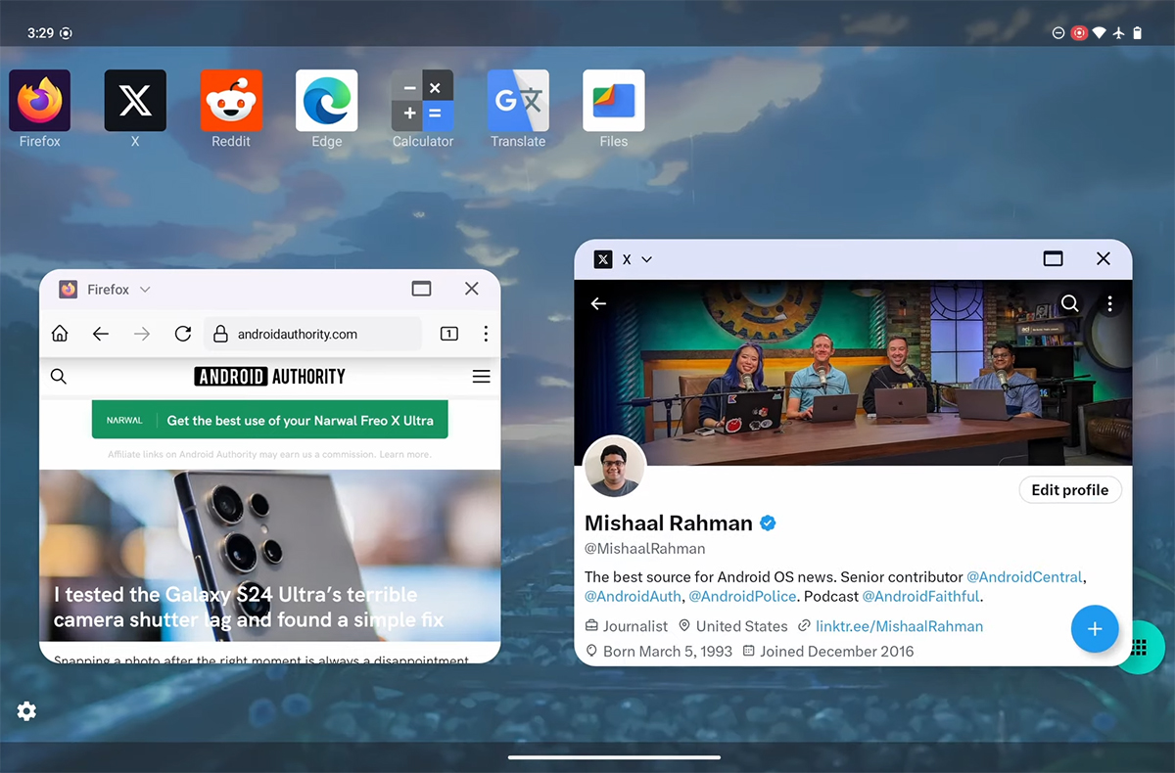Tap the Joined December 2016 text
The image size is (1175, 773).
(836, 651)
